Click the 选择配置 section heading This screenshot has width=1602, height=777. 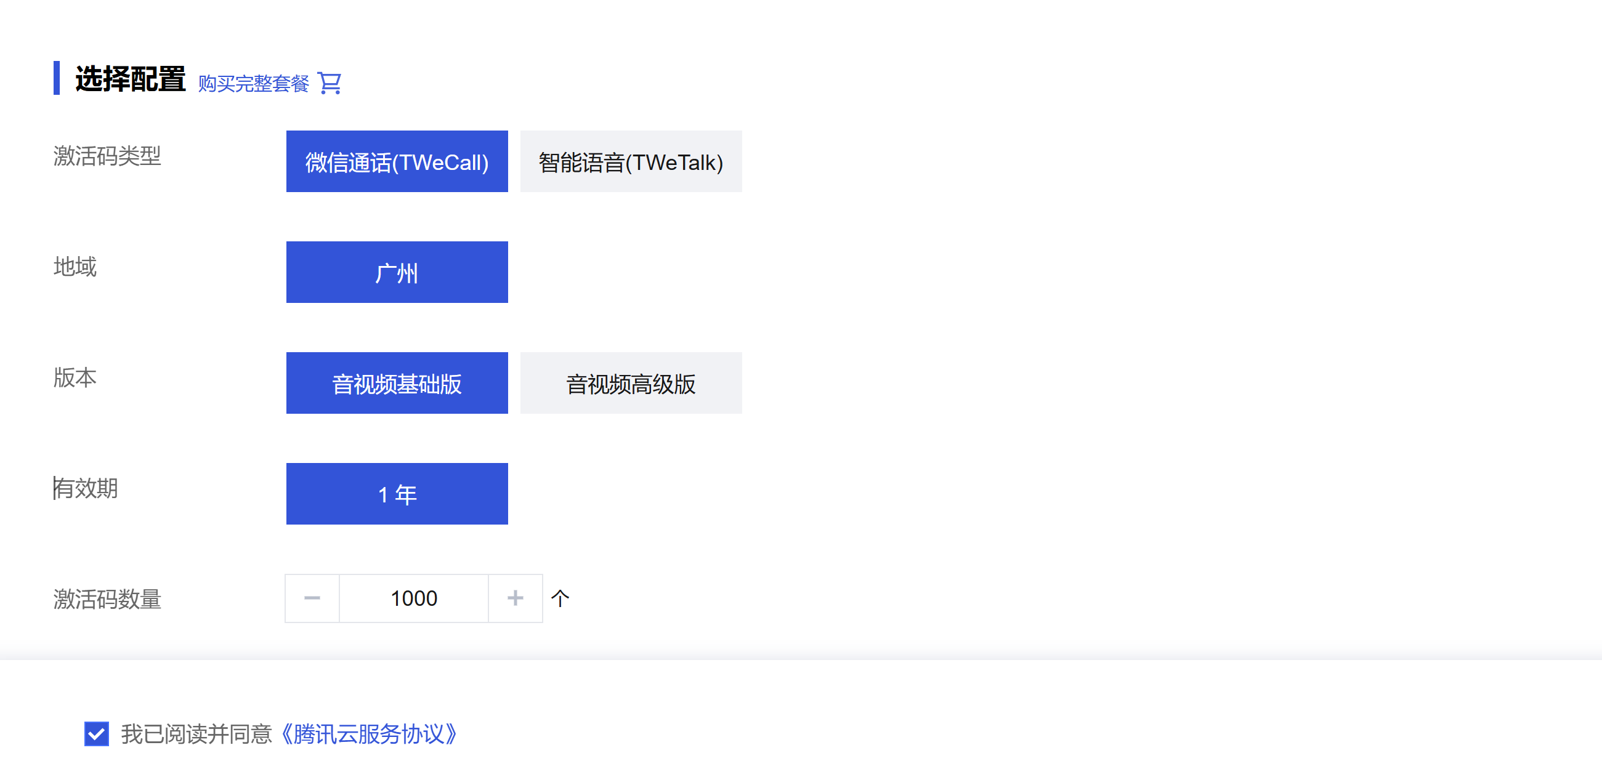coord(130,79)
